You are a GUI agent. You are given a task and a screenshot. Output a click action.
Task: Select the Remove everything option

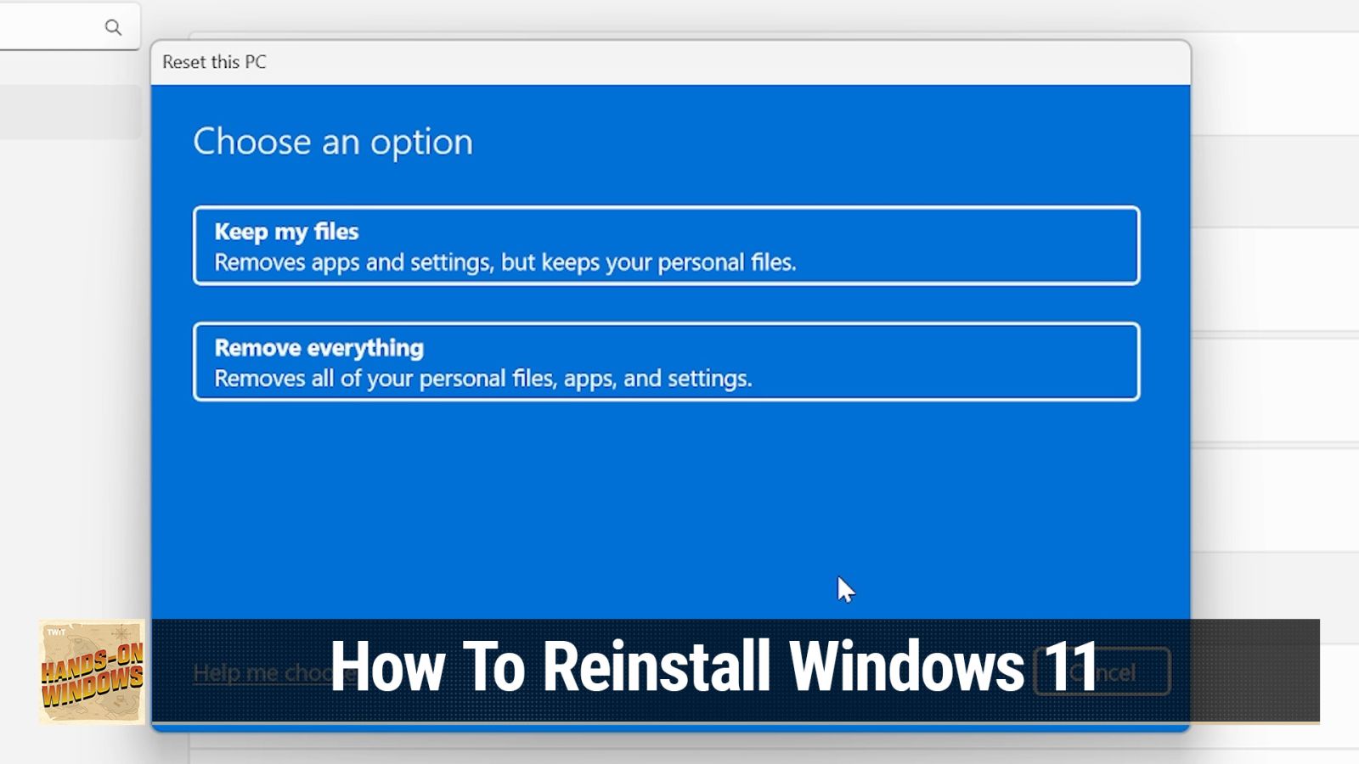[666, 362]
